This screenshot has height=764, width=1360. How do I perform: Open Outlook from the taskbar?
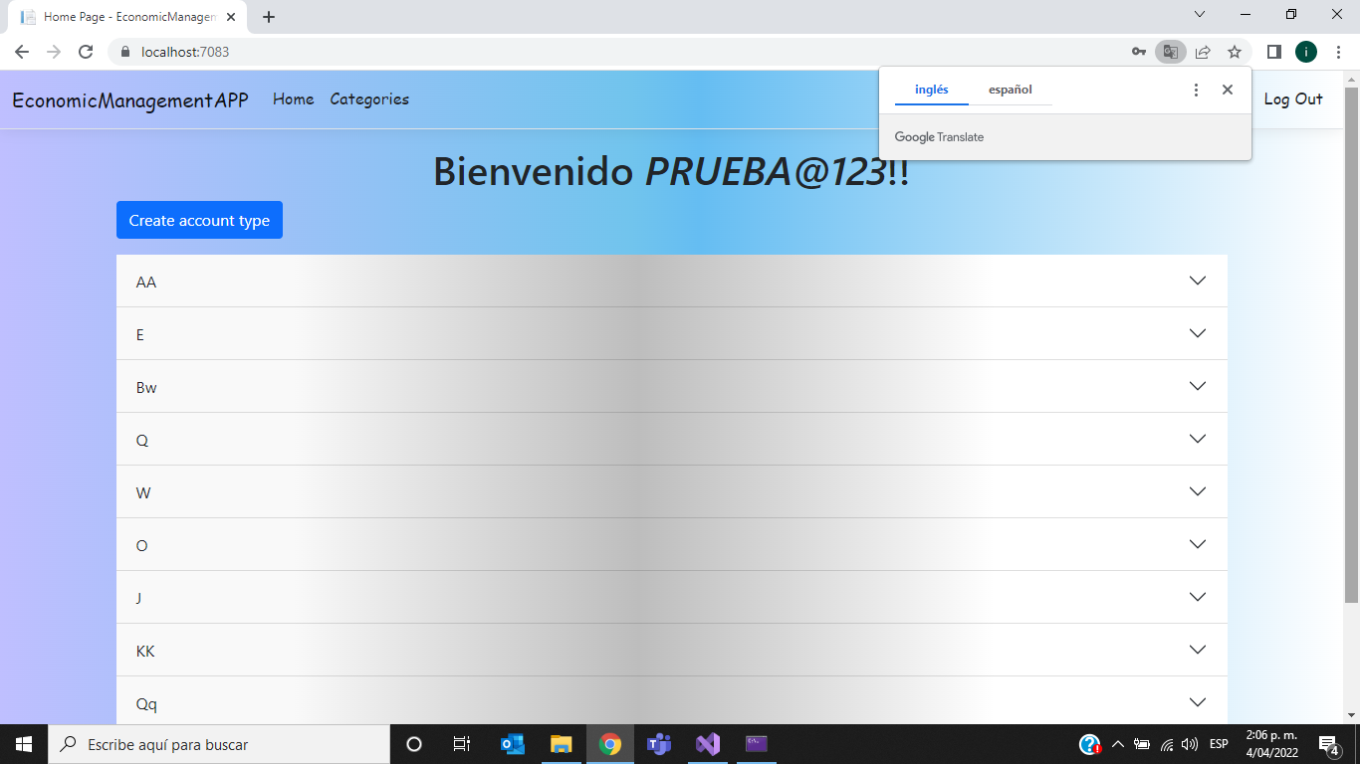[x=513, y=744]
